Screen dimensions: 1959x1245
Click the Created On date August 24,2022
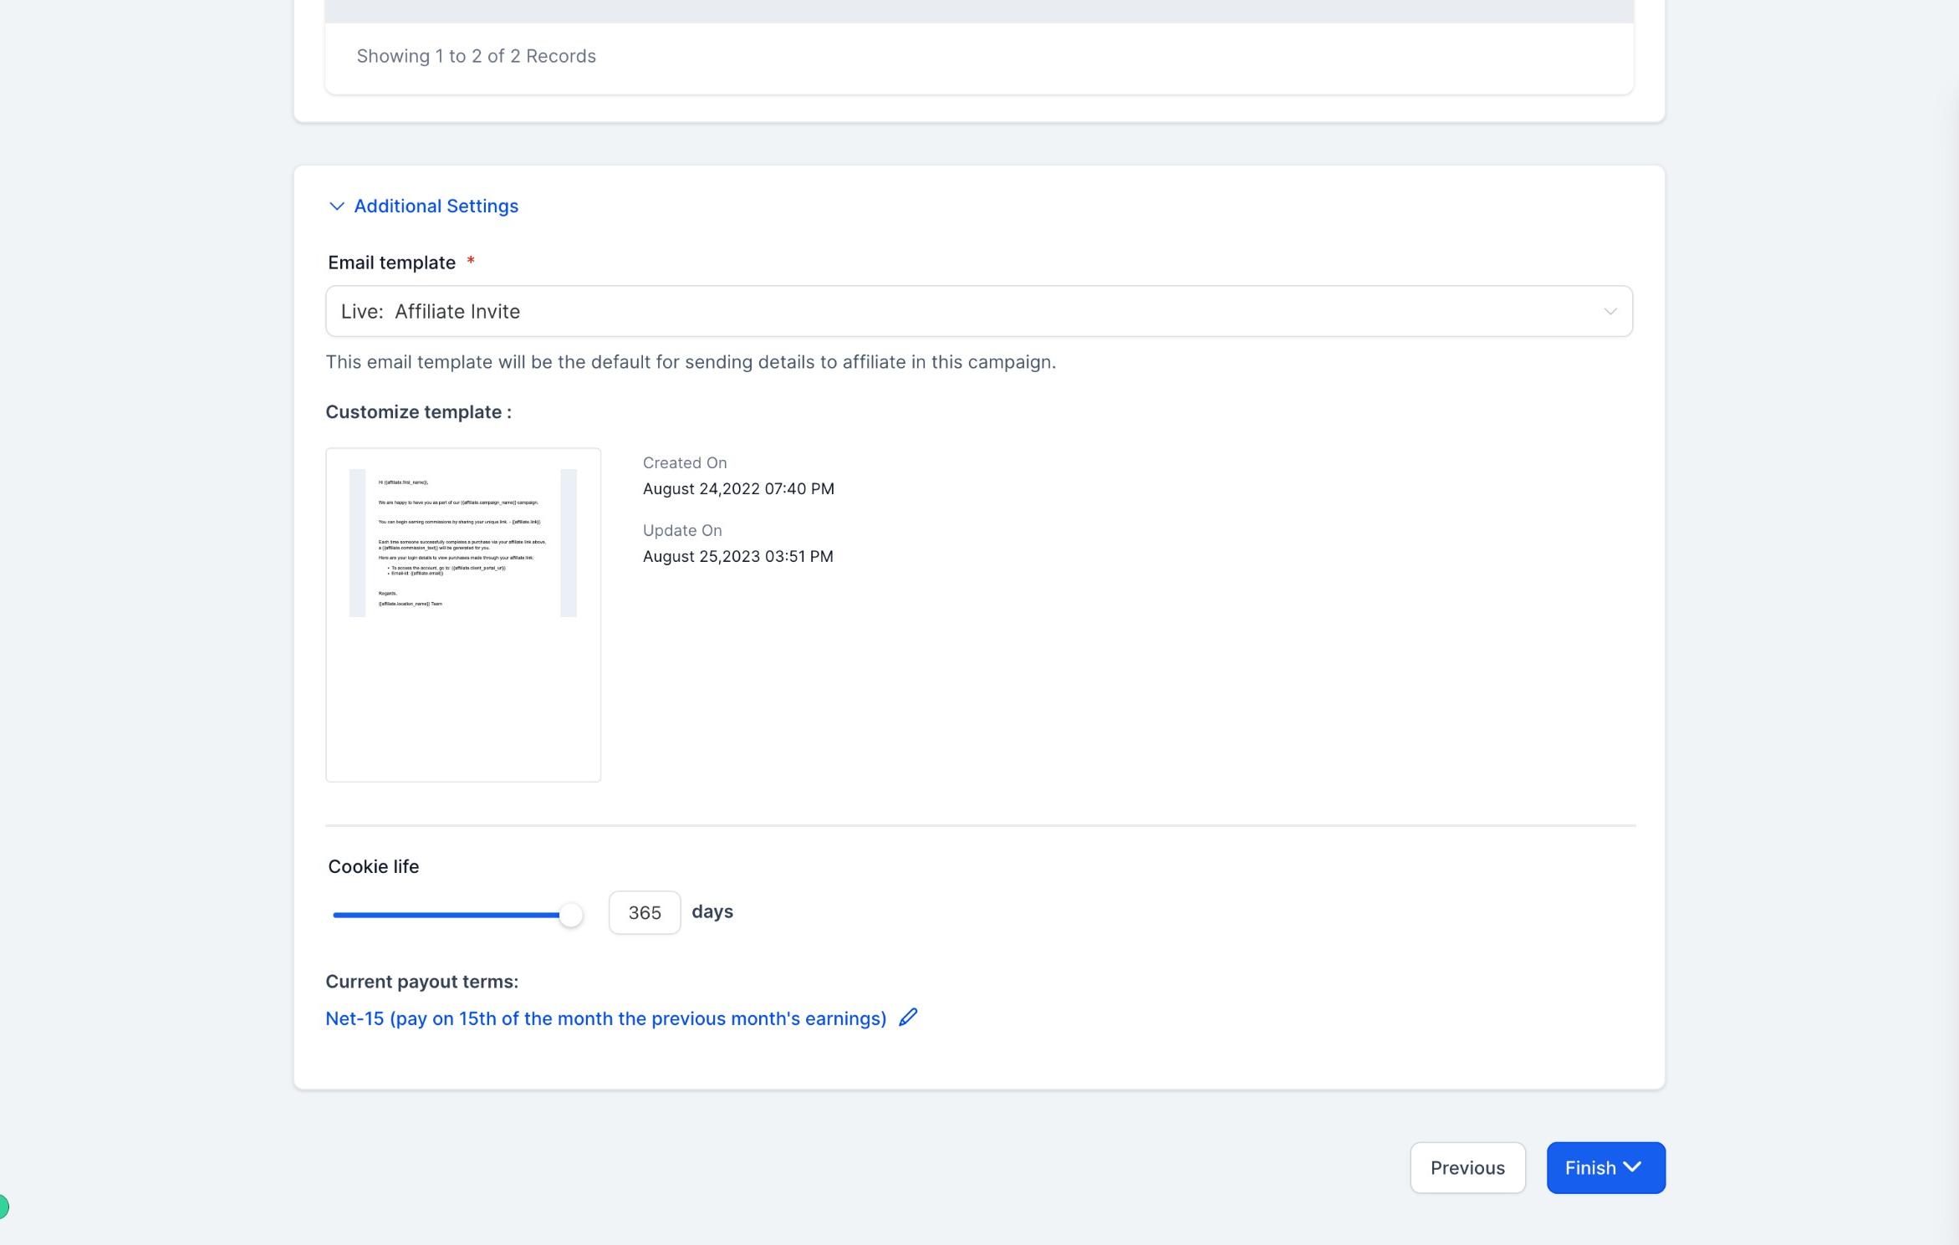click(x=738, y=489)
